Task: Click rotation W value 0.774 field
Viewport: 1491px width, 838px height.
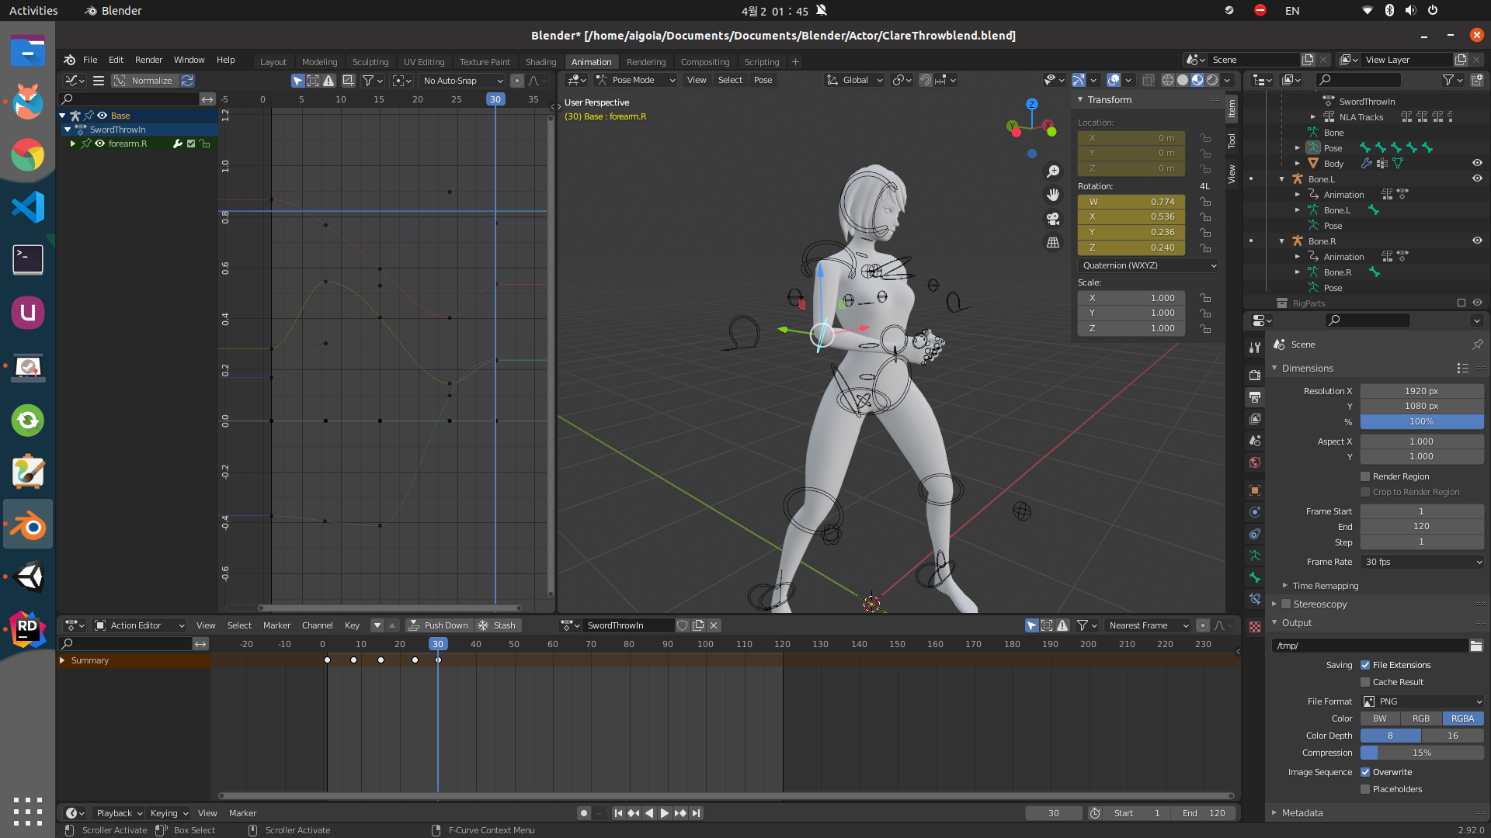Action: point(1131,202)
